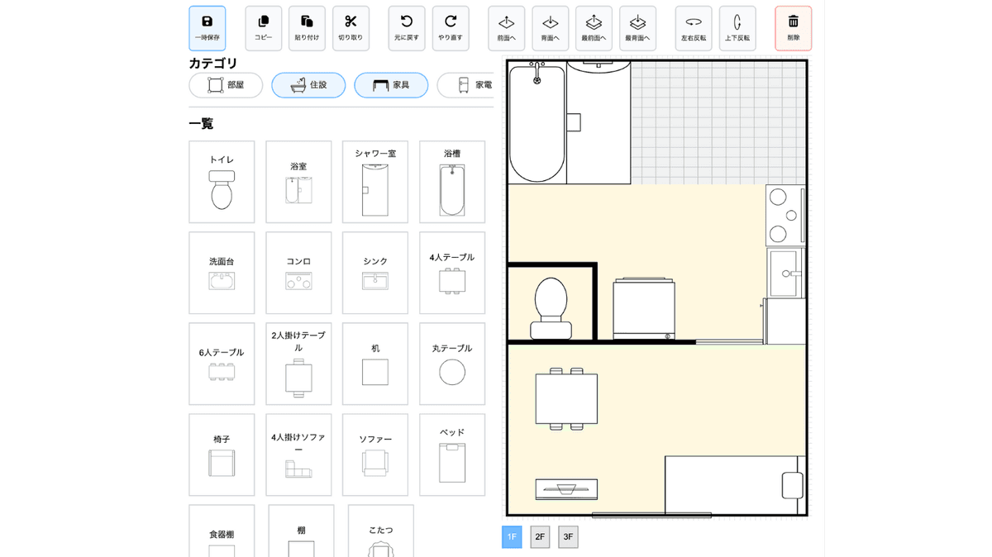
Task: Switch to the 2F floor tab
Action: point(539,536)
